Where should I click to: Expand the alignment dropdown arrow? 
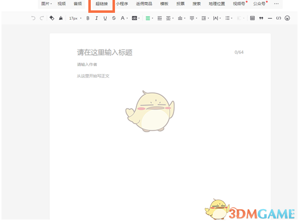coord(152,18)
